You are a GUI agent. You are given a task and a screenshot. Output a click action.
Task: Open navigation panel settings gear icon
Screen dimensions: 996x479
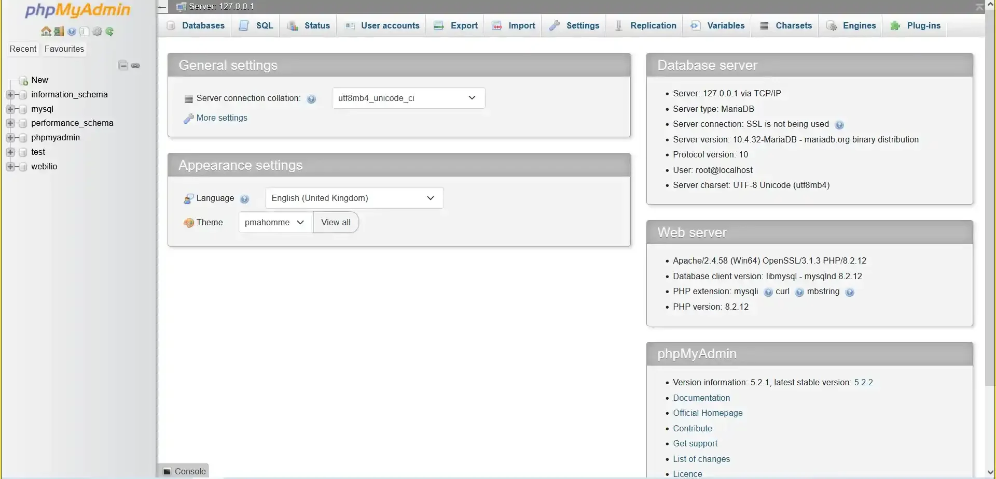pyautogui.click(x=97, y=32)
